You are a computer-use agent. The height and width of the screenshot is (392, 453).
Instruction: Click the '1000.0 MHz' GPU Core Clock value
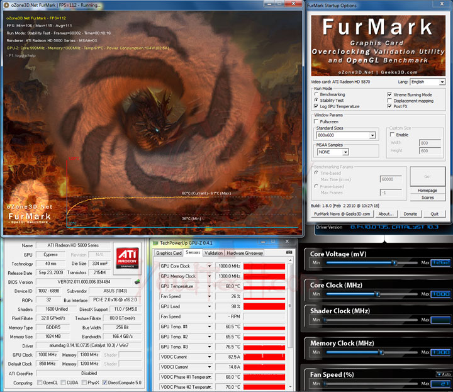229,266
